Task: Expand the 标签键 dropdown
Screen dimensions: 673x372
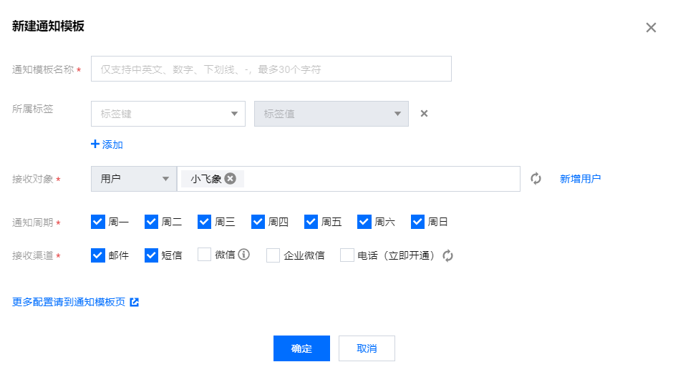Action: coord(168,114)
